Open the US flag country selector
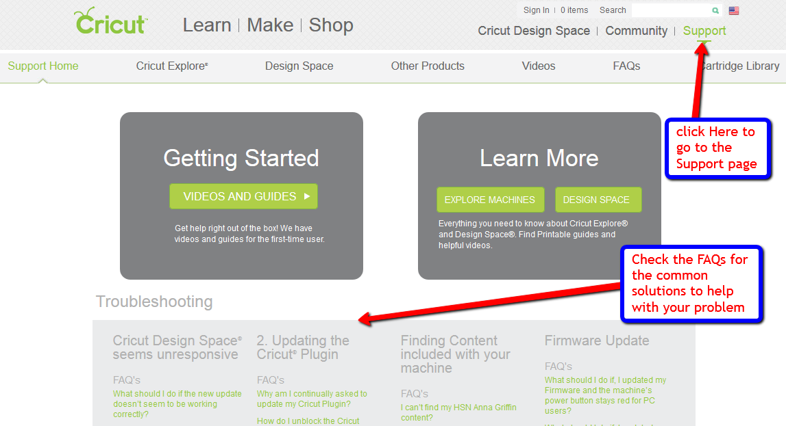 coord(734,10)
